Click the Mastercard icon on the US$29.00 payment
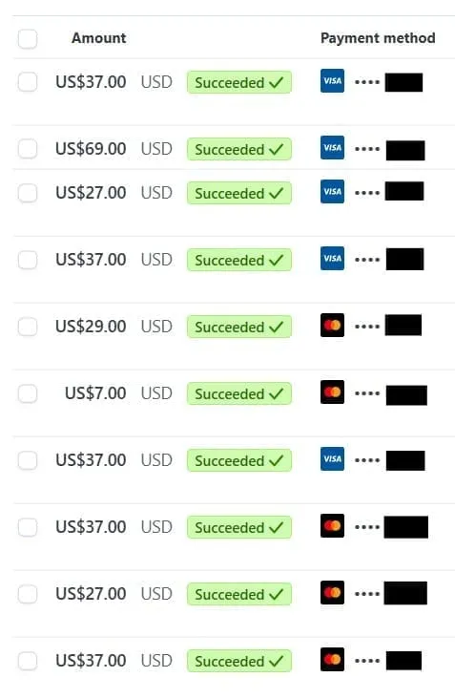Screen dimensions: 455x699 tap(332, 326)
